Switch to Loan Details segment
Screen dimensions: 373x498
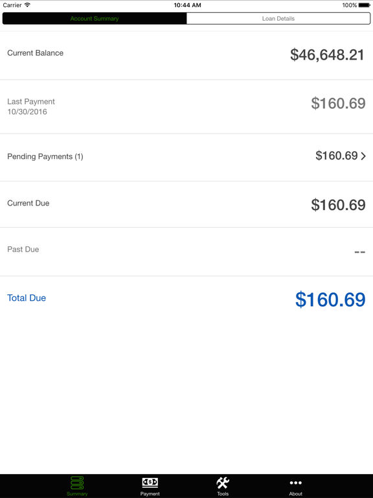(278, 18)
